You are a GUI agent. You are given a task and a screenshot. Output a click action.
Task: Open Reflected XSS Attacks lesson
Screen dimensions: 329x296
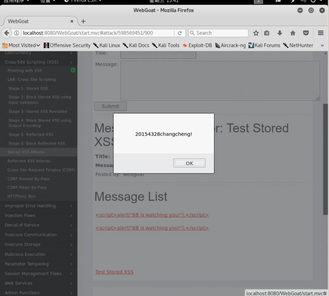(x=28, y=161)
